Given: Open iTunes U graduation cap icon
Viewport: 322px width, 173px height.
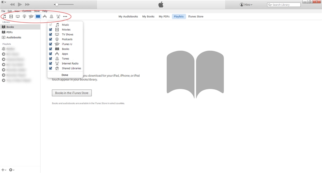Looking at the screenshot, I should pyautogui.click(x=31, y=16).
